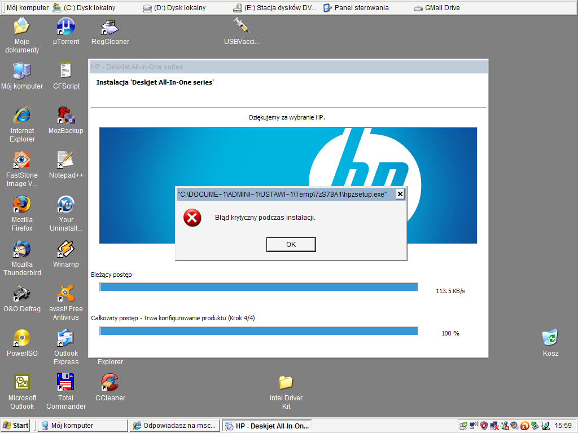Image resolution: width=578 pixels, height=433 pixels.
Task: Click the '100 %' progress value
Action: tap(450, 334)
